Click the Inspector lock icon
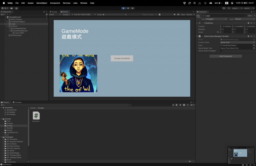Image resolution: width=256 pixels, height=166 pixels. click(x=251, y=12)
